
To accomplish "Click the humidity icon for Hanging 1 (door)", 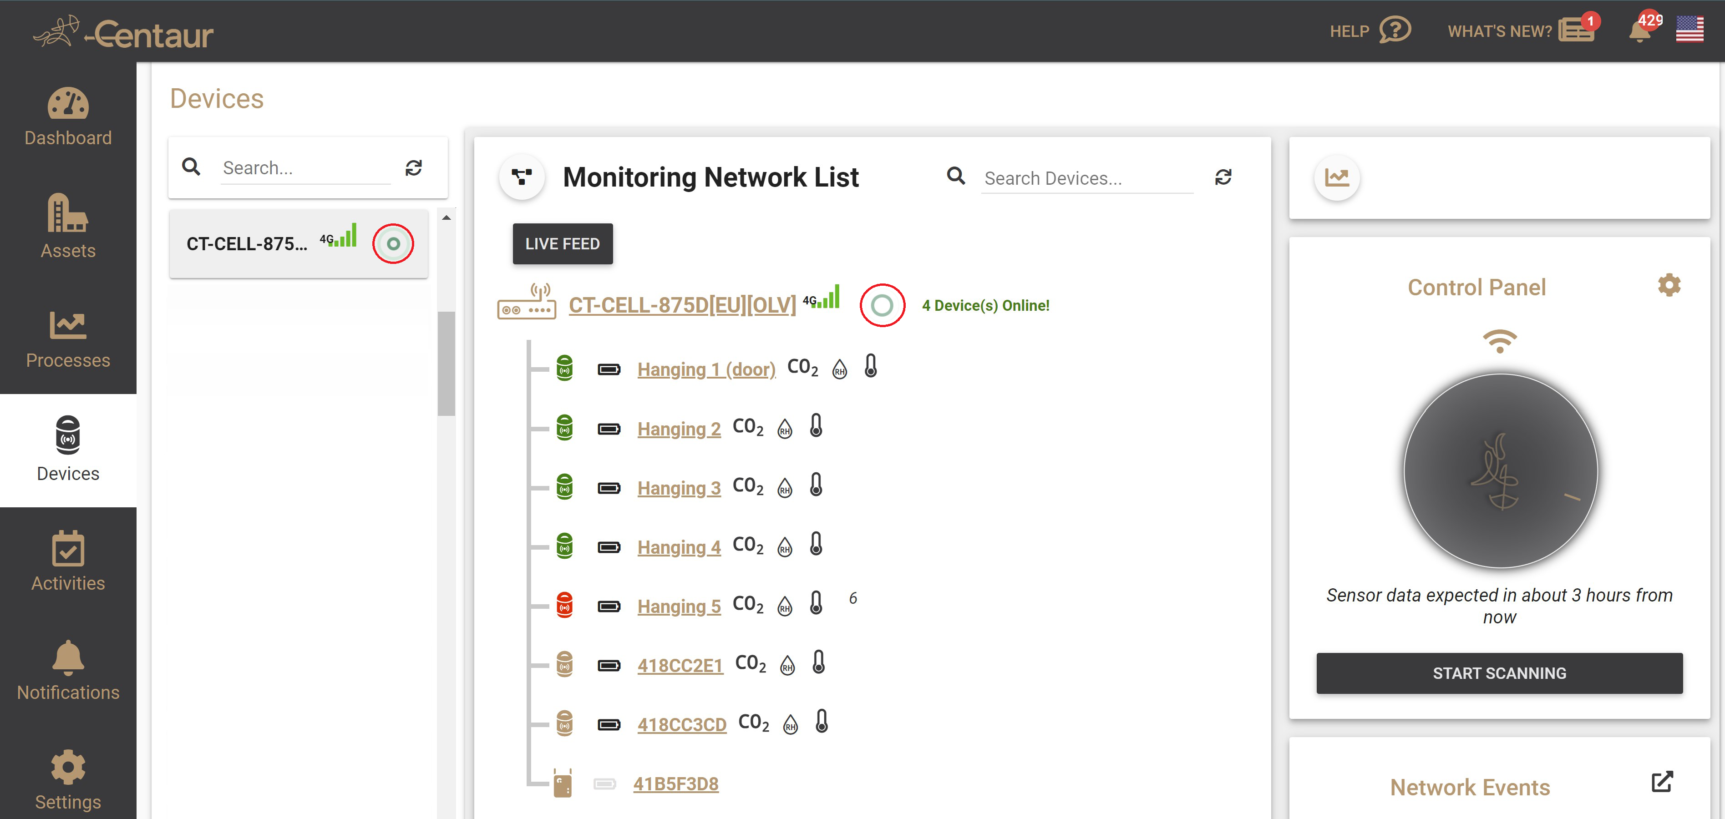I will point(839,369).
